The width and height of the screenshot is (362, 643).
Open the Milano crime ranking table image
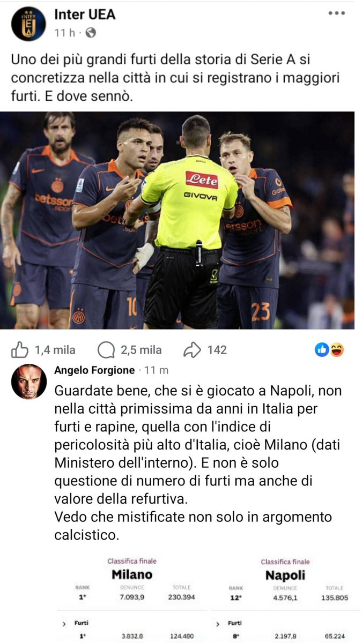(x=132, y=599)
